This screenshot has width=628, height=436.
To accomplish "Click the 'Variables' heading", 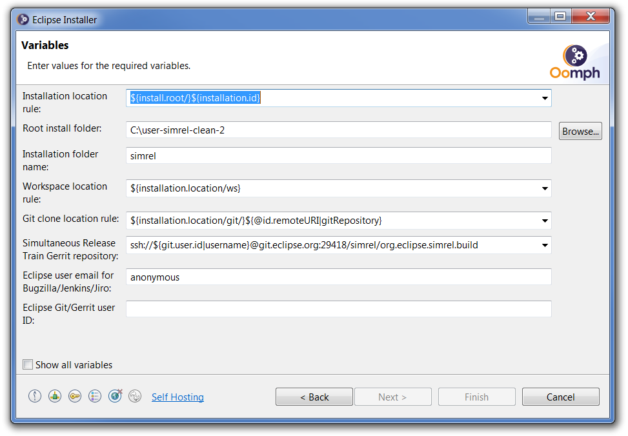I will click(x=45, y=45).
